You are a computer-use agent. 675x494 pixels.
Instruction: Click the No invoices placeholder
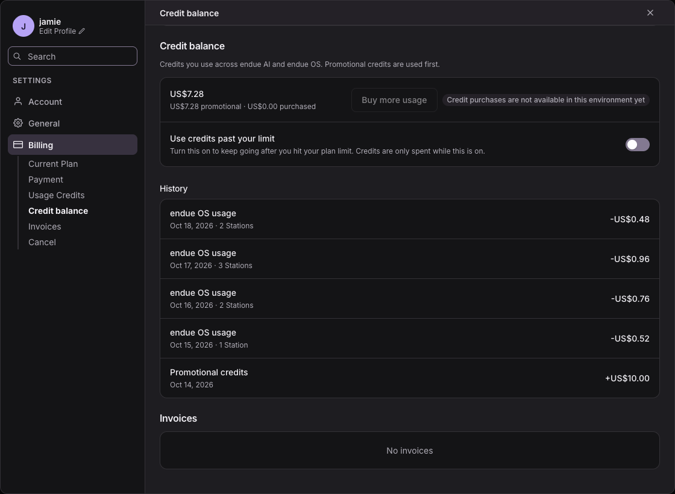tap(409, 451)
